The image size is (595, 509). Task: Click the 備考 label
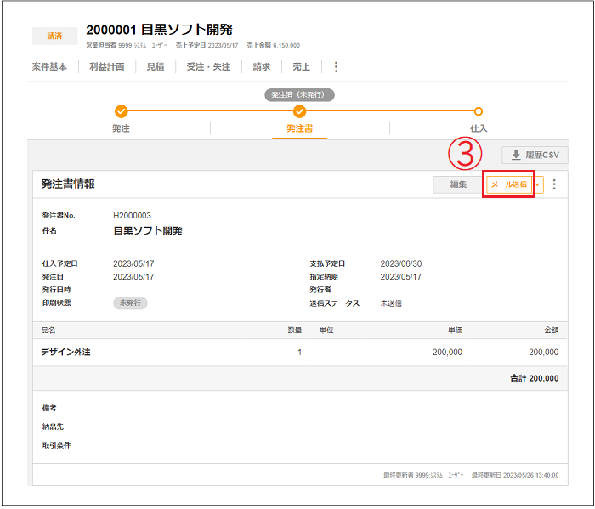tap(49, 409)
